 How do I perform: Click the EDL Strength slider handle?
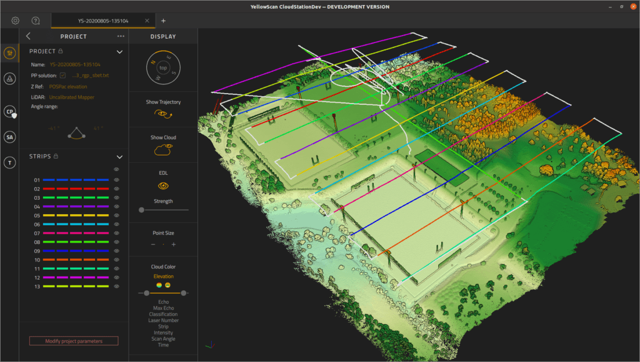pos(142,210)
